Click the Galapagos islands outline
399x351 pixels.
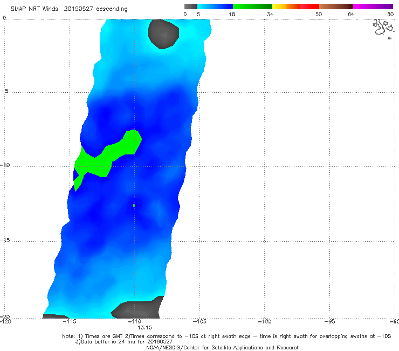click(x=383, y=29)
